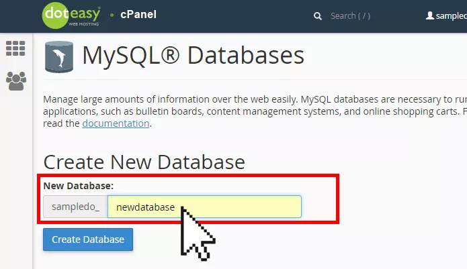Open the Home grid icon in sidebar
467x269 pixels.
(x=15, y=48)
